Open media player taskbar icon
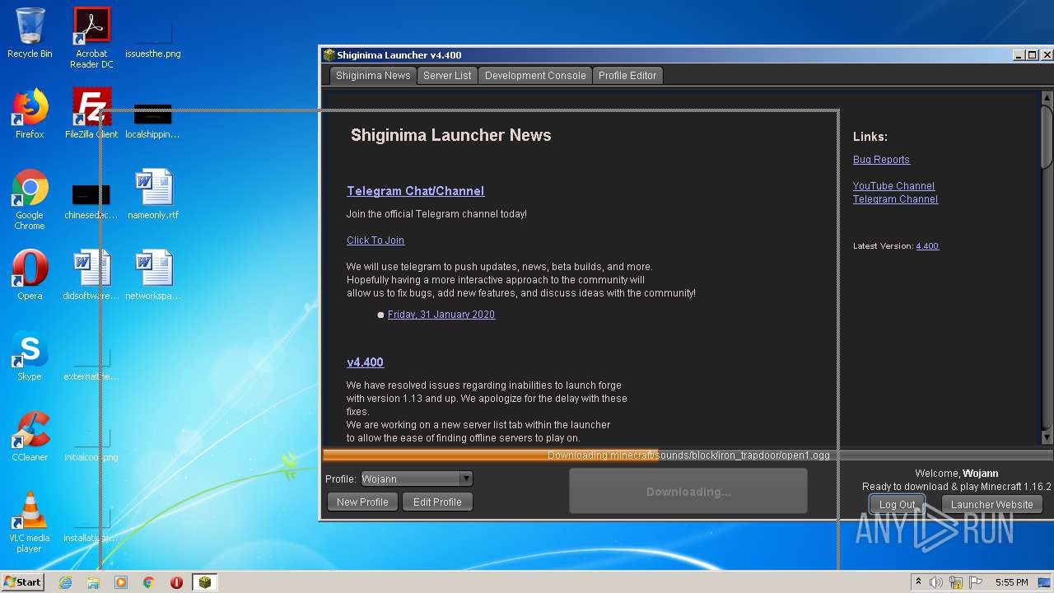Viewport: 1054px width, 593px height. click(x=121, y=582)
